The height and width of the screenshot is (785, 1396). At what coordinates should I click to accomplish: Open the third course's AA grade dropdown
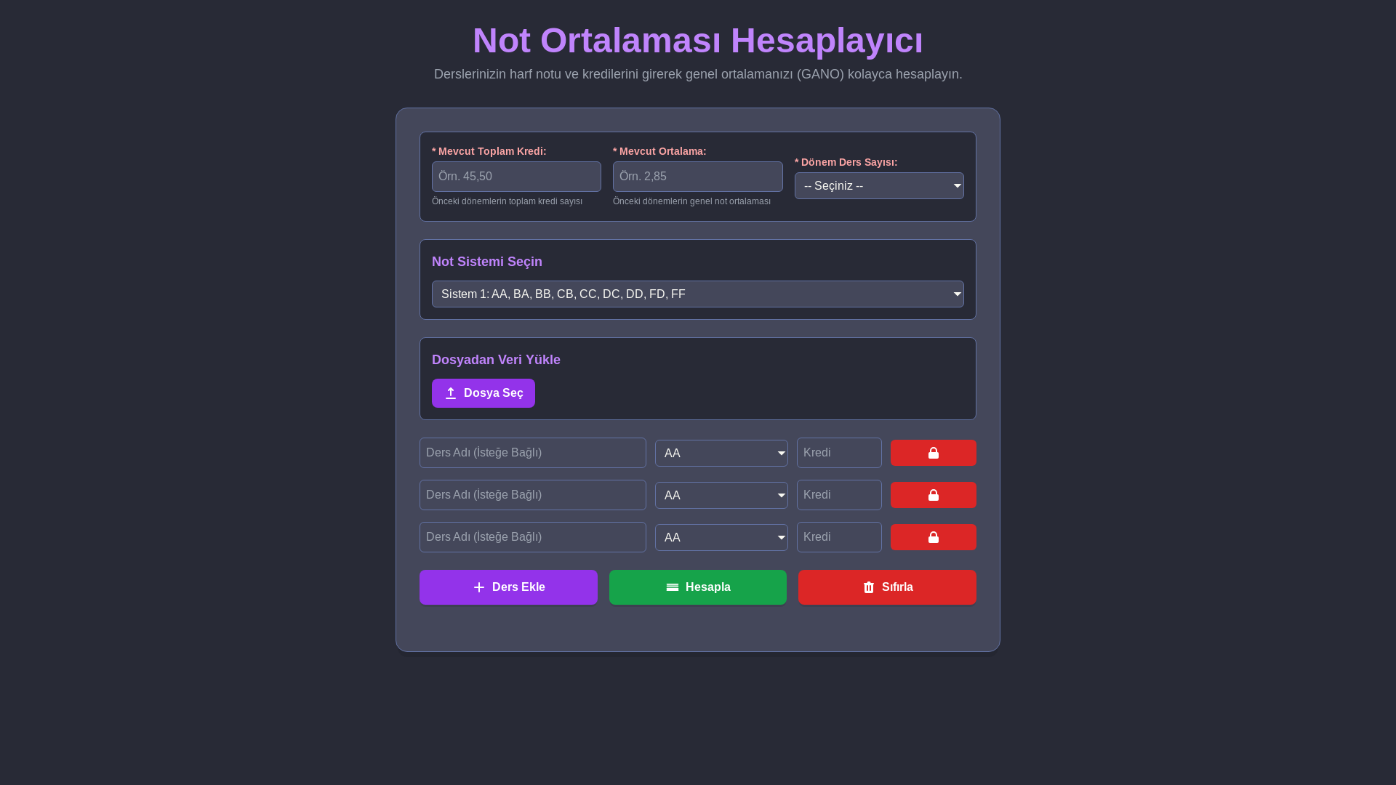coord(721,538)
